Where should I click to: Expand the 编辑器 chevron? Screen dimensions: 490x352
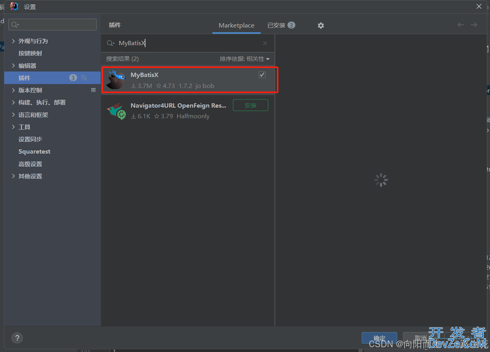[13, 66]
